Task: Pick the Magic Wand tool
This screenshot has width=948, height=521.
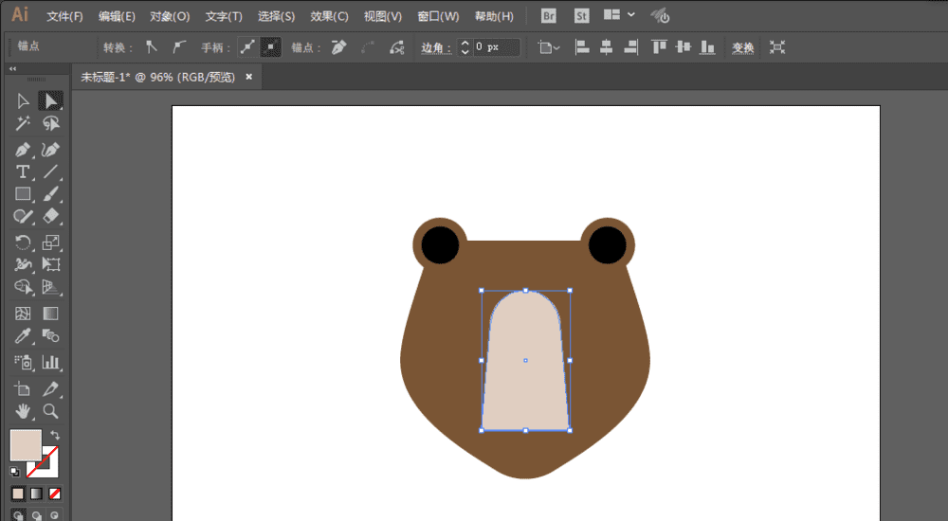Action: [23, 124]
